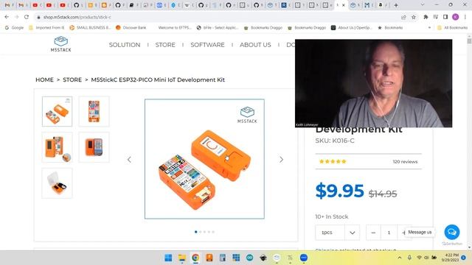Click the Message us label

(420, 232)
